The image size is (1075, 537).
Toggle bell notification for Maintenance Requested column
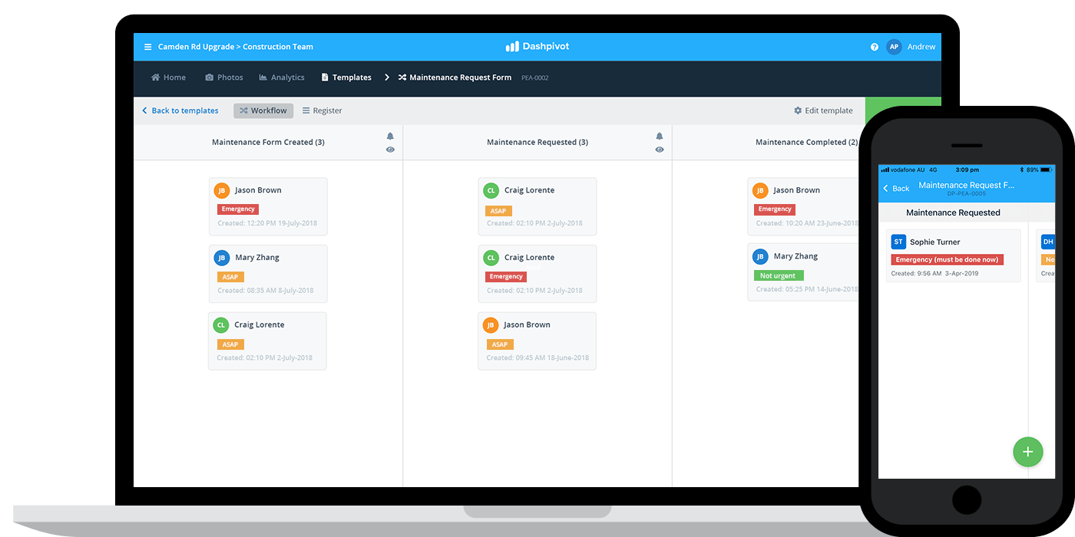coord(659,137)
